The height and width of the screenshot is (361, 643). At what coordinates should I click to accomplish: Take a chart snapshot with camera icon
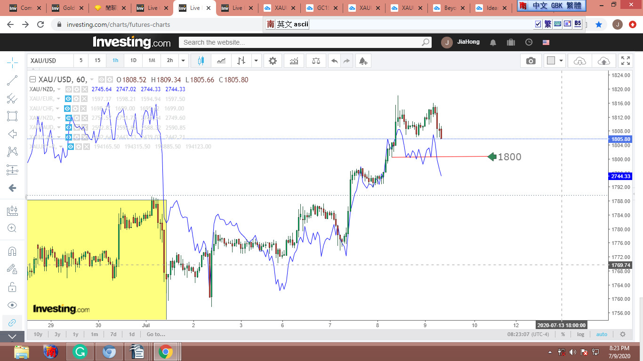(x=530, y=61)
